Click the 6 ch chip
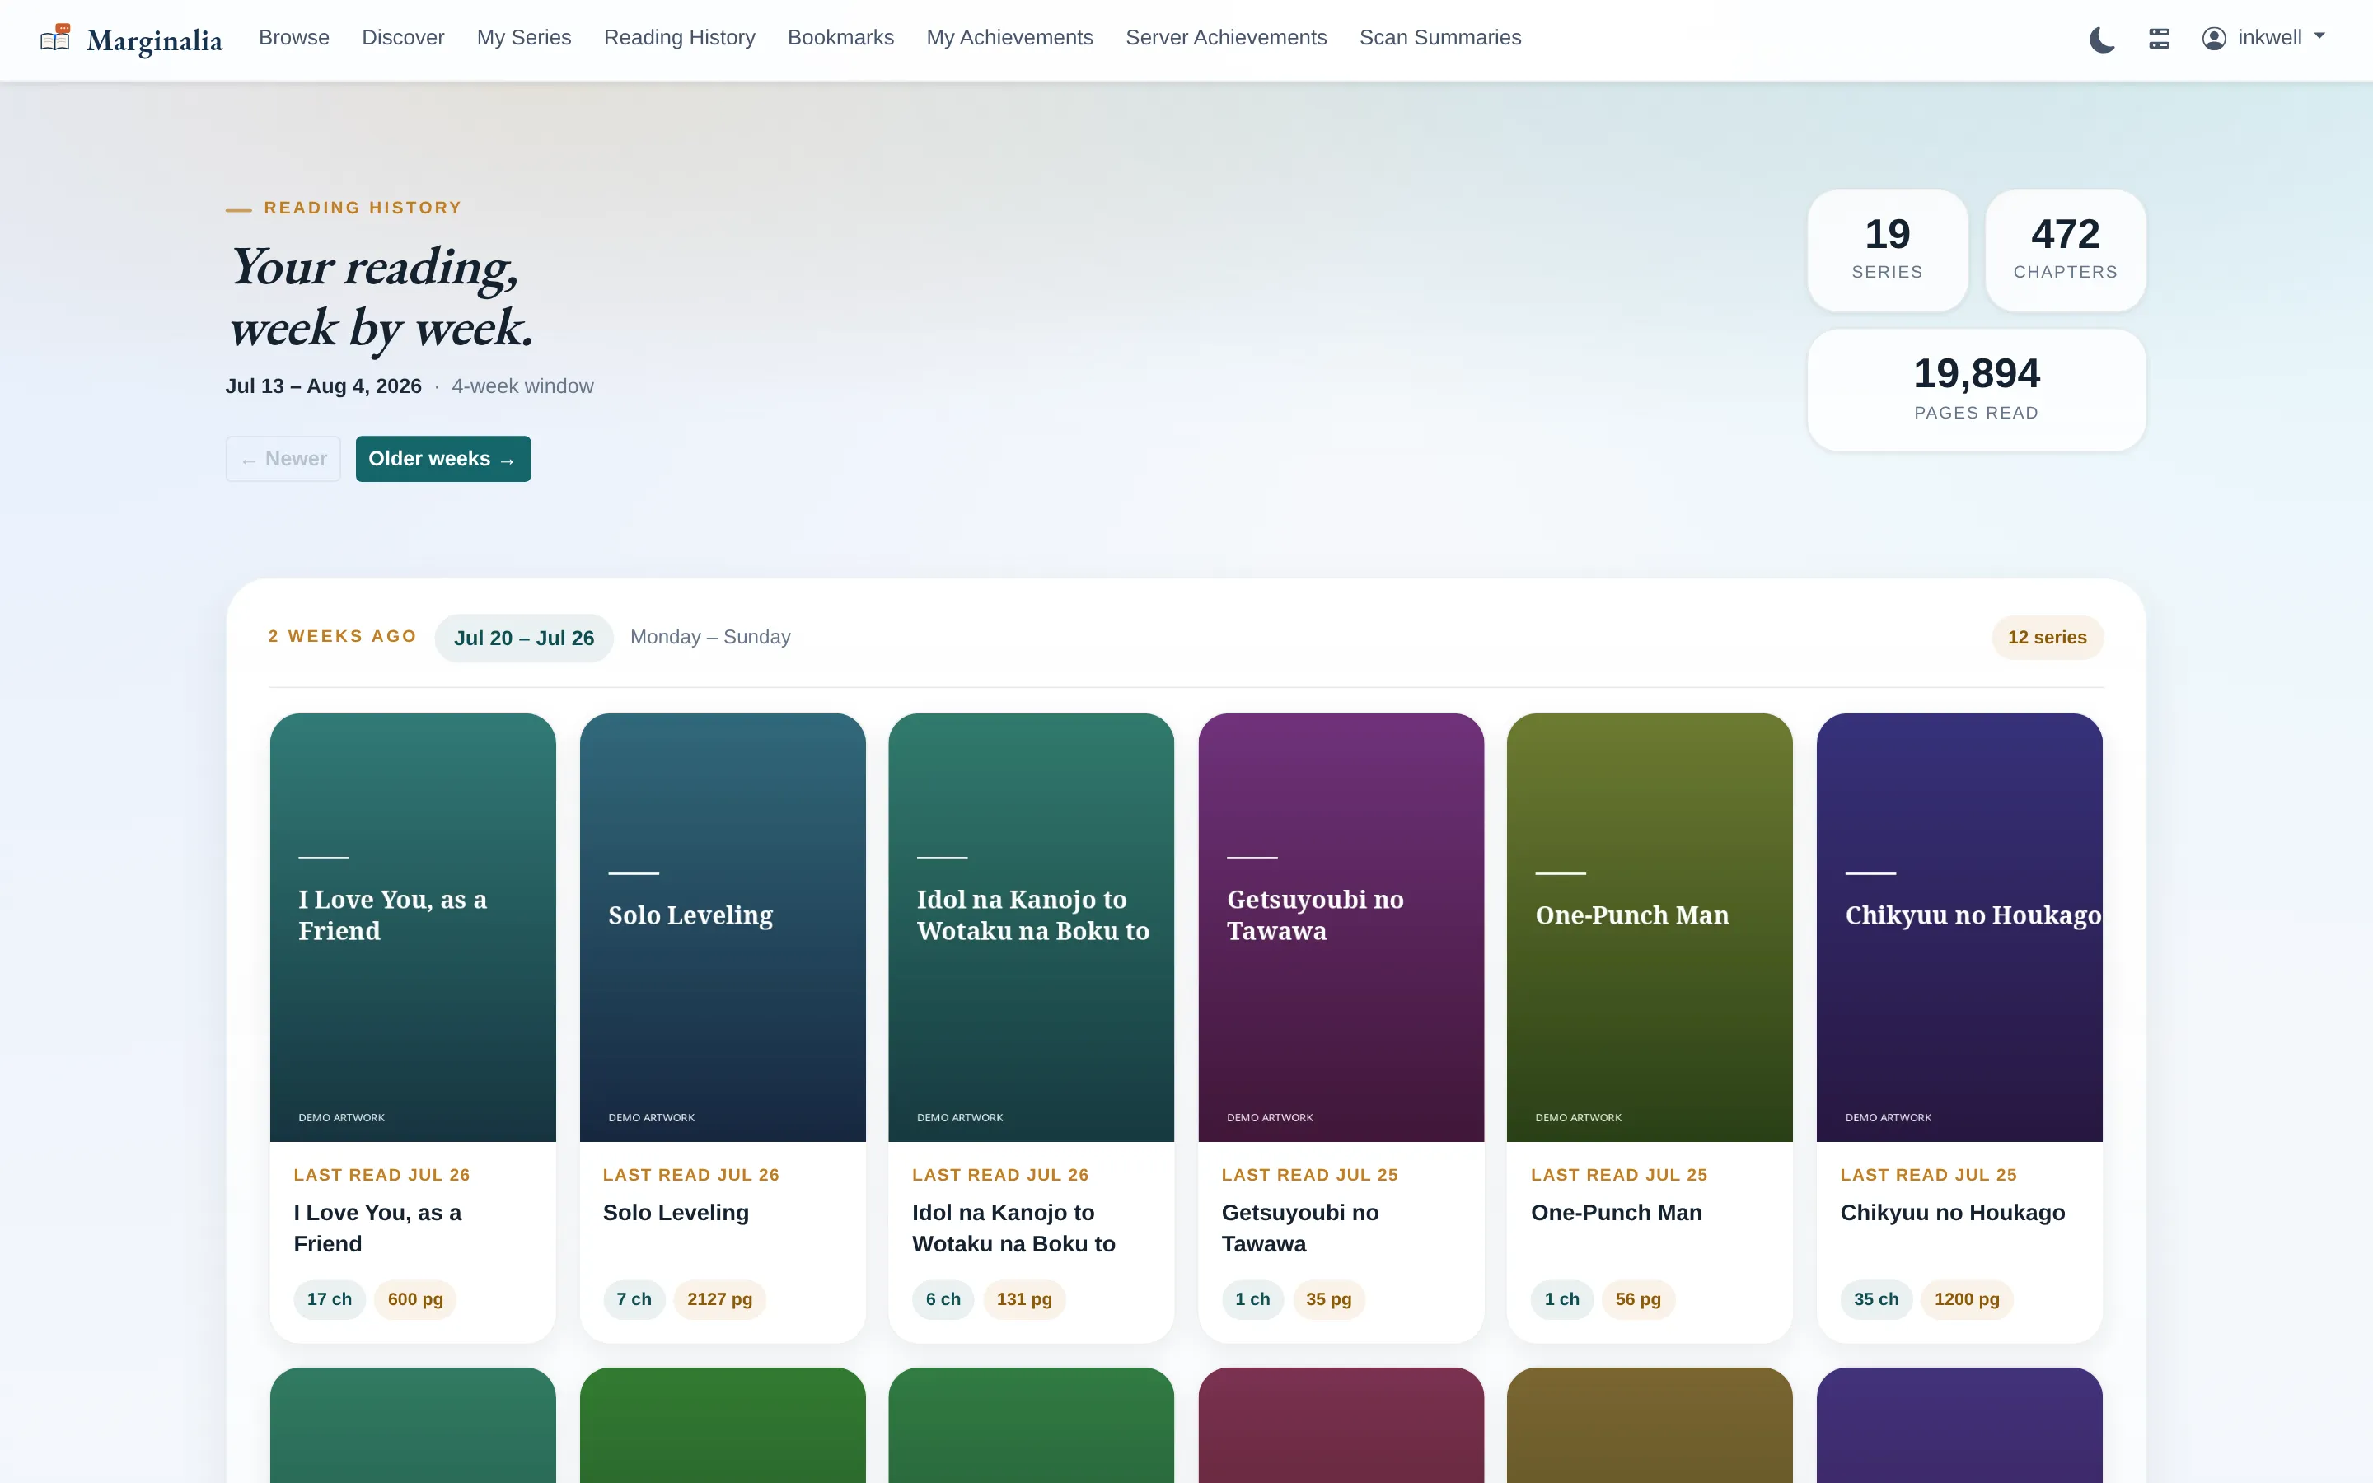This screenshot has height=1483, width=2373. pyautogui.click(x=943, y=1299)
